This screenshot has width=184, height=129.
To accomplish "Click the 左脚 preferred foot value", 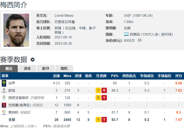I will pyautogui.click(x=127, y=28).
